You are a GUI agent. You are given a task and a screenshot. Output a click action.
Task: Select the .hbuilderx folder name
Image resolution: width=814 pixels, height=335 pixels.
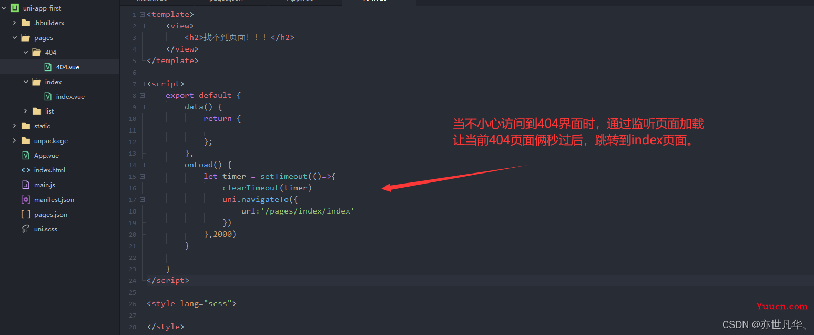coord(49,23)
